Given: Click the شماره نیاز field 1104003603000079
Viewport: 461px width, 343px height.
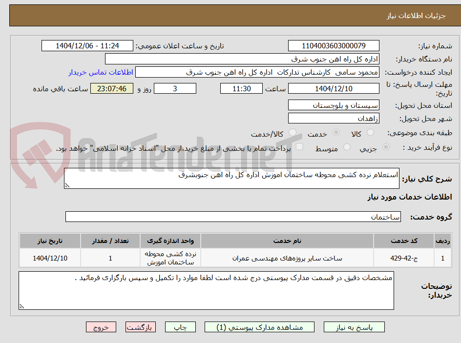Looking at the screenshot, I should click(x=334, y=46).
